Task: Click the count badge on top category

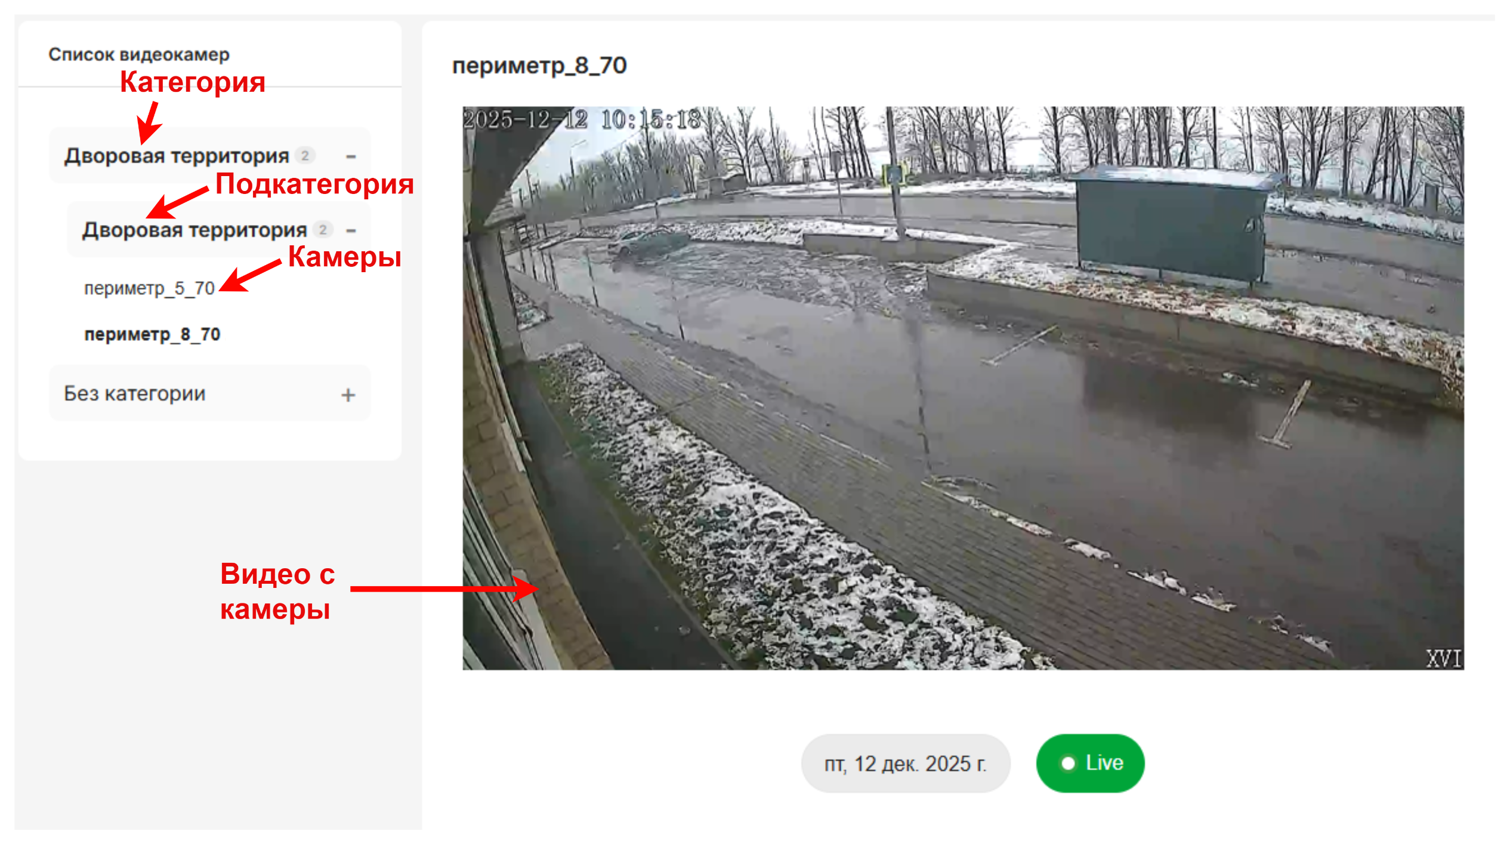Action: point(305,156)
